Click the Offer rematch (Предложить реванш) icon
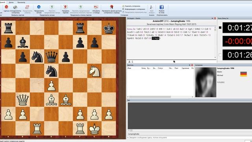252x142 pixels. pyautogui.click(x=27, y=7)
